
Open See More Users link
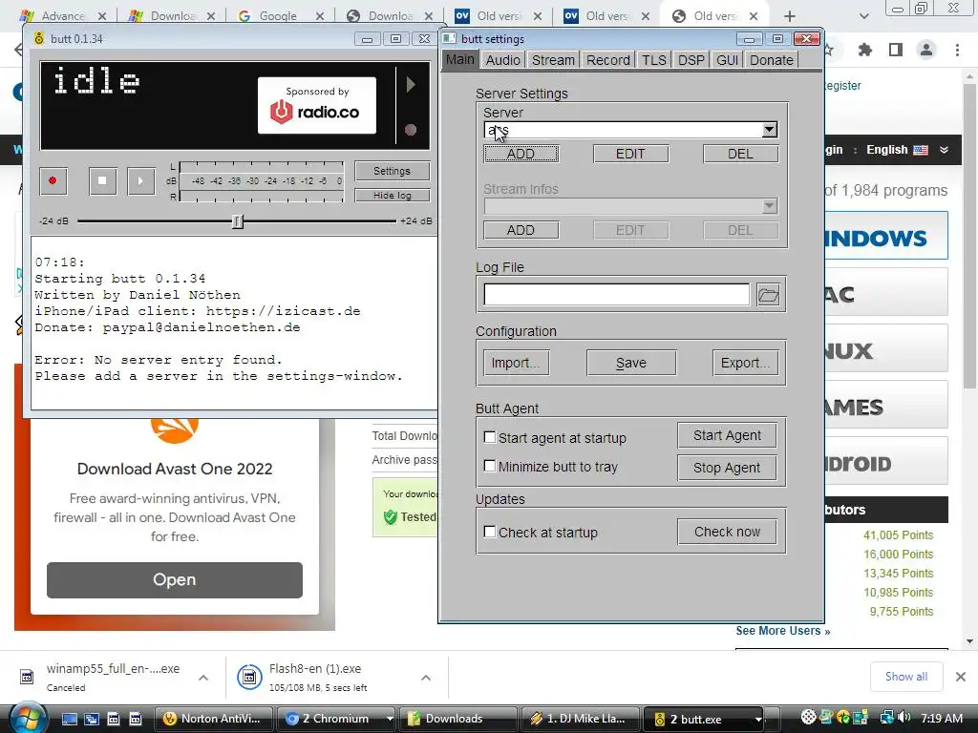[x=783, y=631]
